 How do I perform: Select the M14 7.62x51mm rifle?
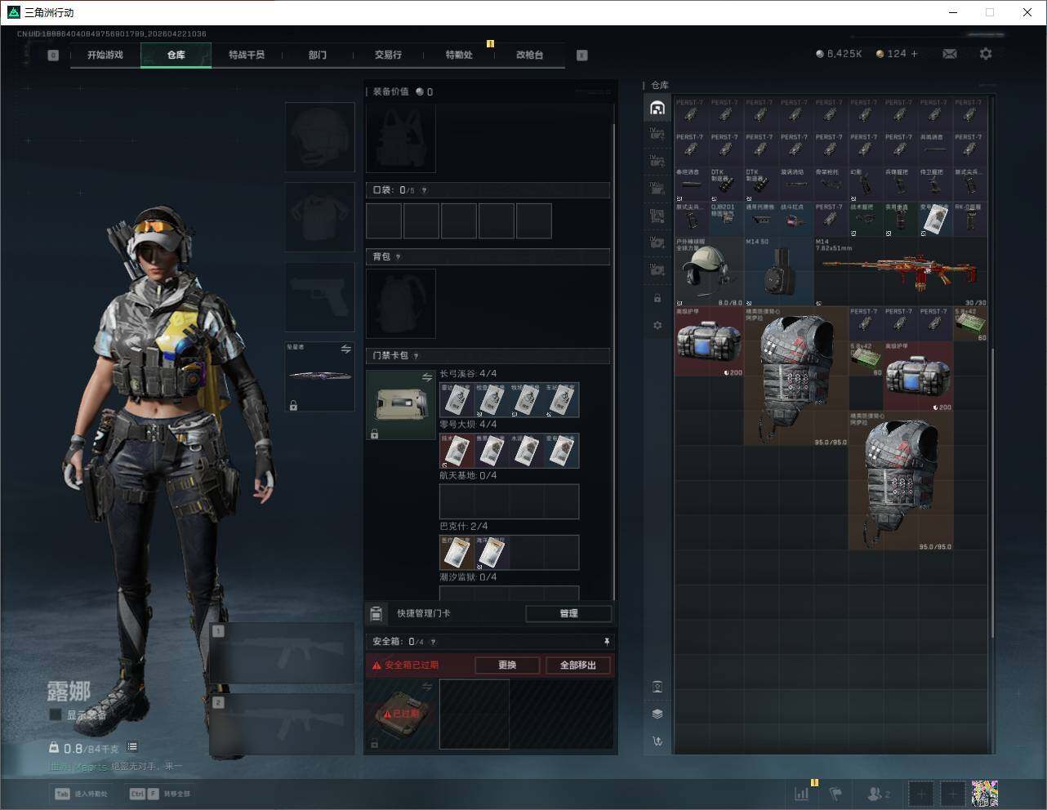click(x=901, y=272)
